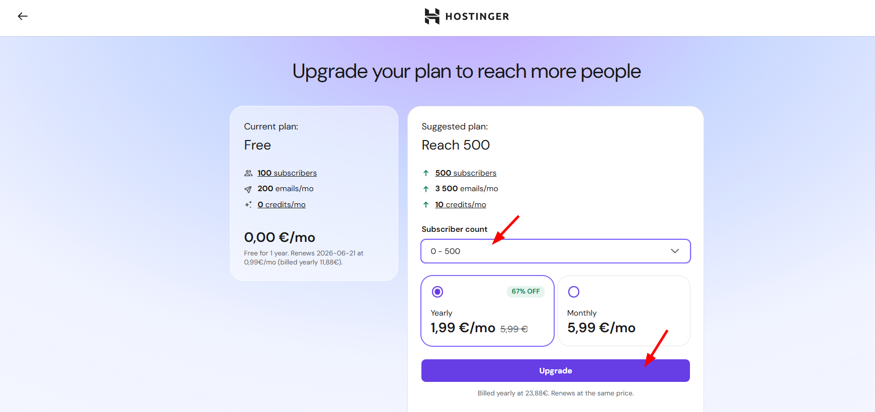Viewport: 875px width, 412px height.
Task: Open the 500 subscribers link
Action: tap(466, 173)
